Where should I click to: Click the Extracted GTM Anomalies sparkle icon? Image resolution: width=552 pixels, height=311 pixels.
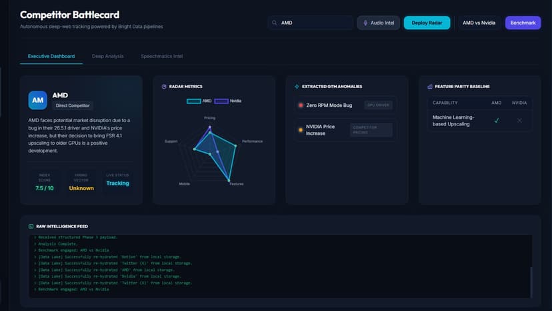tap(297, 86)
